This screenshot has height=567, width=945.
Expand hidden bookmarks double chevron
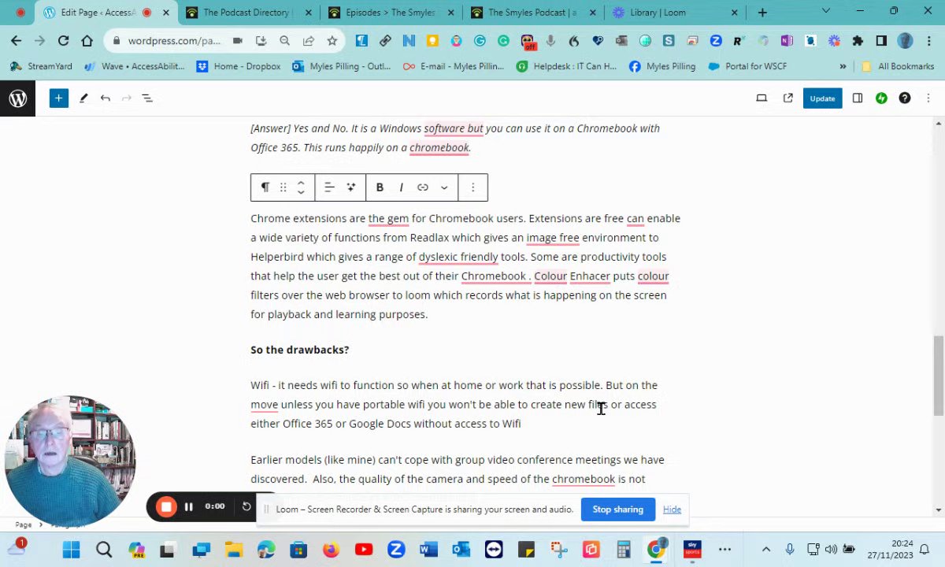843,67
